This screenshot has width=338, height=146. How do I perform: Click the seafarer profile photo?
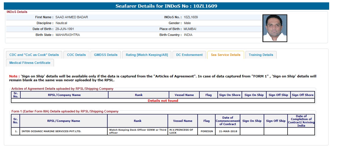[x=275, y=28]
